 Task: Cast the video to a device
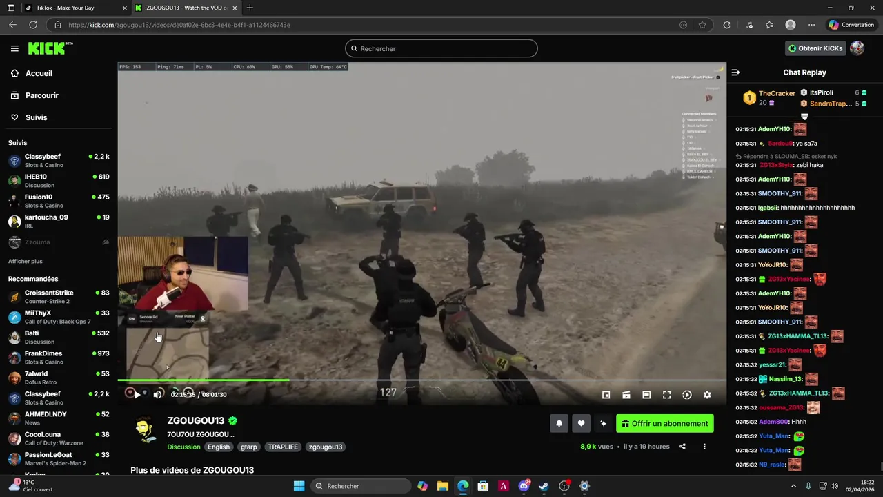click(626, 395)
